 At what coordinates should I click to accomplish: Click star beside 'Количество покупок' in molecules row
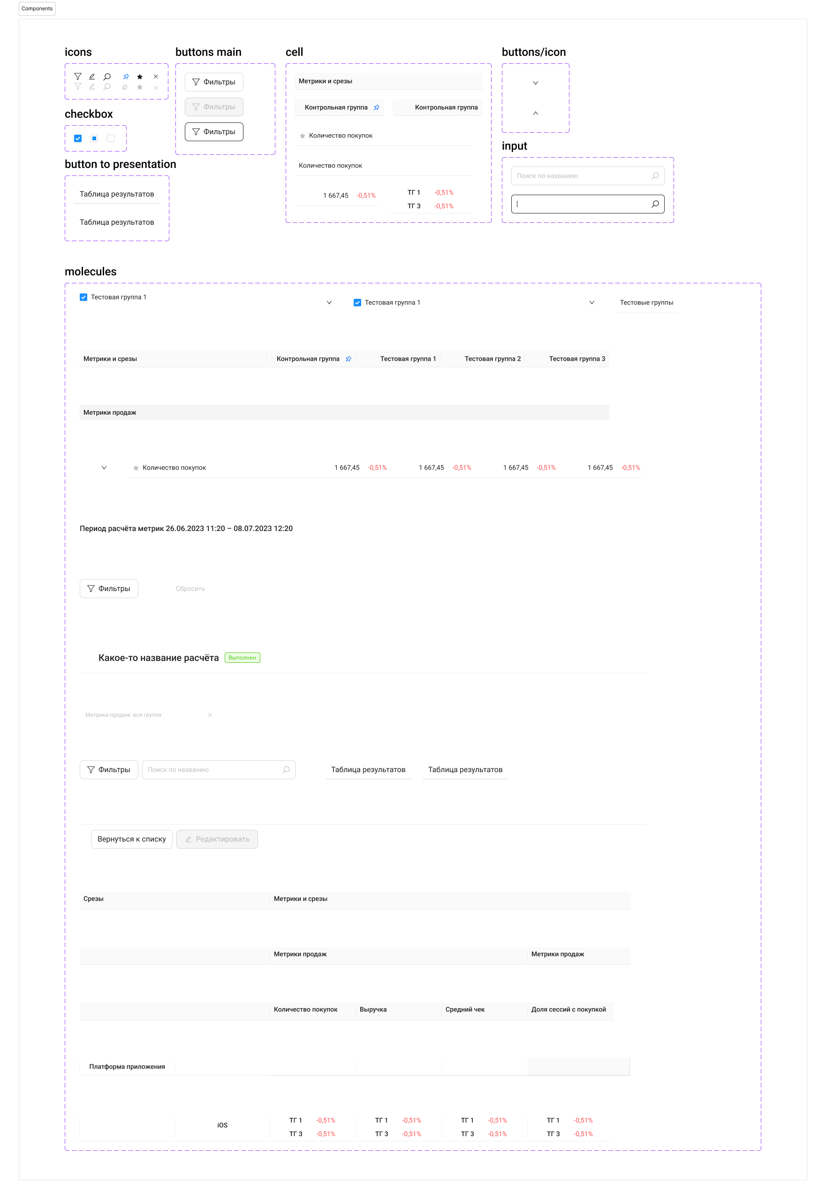pos(136,468)
